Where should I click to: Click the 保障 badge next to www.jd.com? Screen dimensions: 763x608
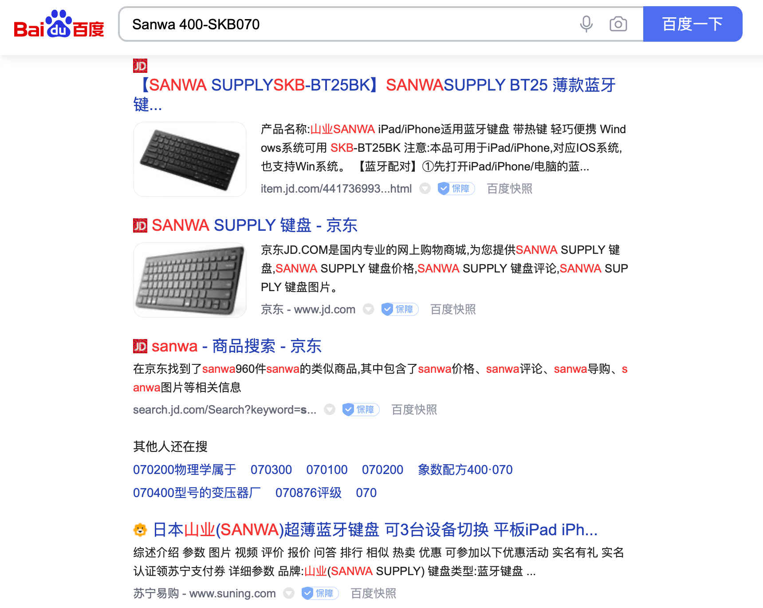point(400,309)
